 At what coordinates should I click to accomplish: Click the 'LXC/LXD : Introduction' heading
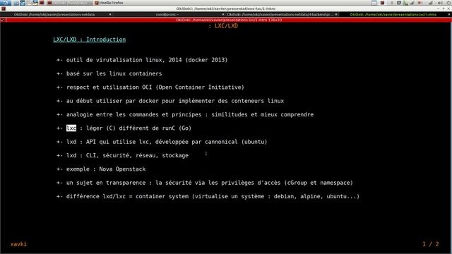coord(90,40)
